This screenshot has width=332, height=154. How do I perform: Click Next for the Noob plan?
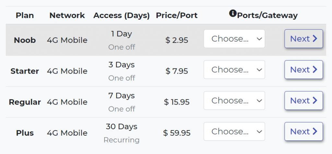pyautogui.click(x=303, y=39)
